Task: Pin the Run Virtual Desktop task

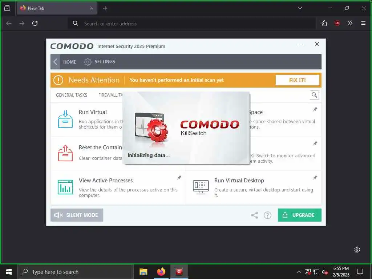Action: (x=315, y=178)
